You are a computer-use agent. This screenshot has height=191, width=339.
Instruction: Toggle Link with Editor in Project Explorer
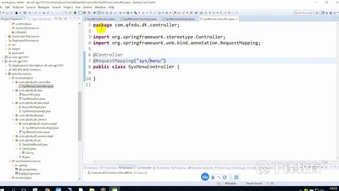(60, 19)
